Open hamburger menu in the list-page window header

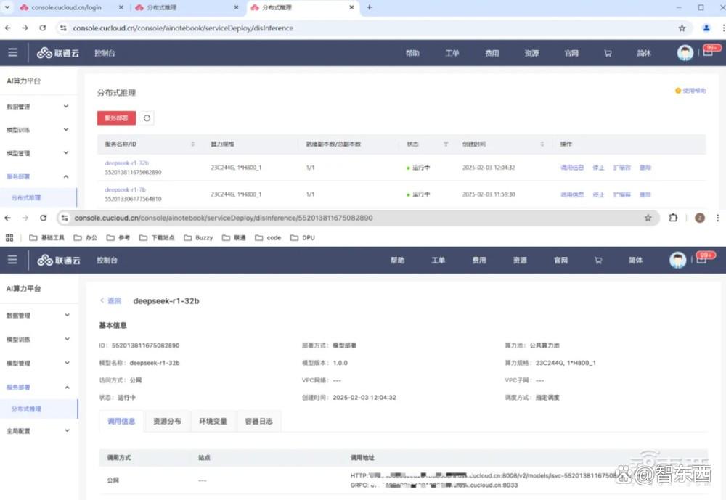coord(12,52)
